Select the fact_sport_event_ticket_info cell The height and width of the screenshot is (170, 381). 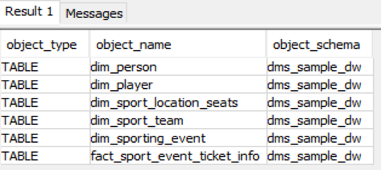[x=178, y=156]
